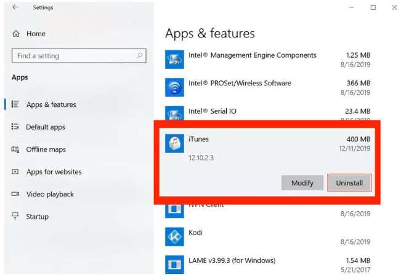The image size is (401, 277).
Task: Click the Home icon in sidebar
Action: 16,34
